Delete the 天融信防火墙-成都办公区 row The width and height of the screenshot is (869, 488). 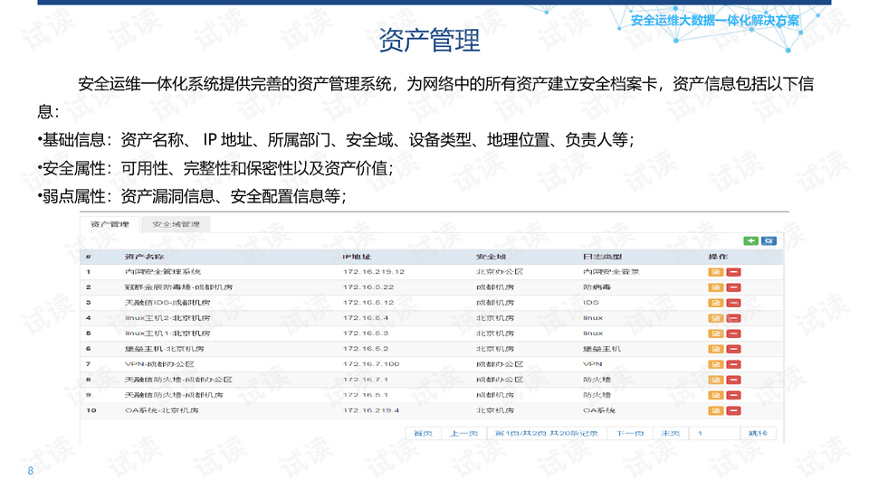[733, 380]
